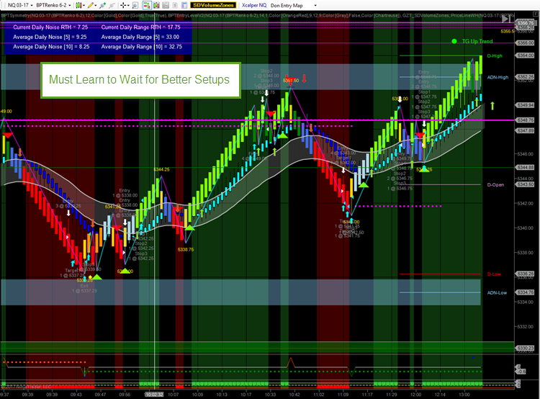The width and height of the screenshot is (540, 399).
Task: Click the grayed-out dollar strategies icon
Action: [x=175, y=5]
